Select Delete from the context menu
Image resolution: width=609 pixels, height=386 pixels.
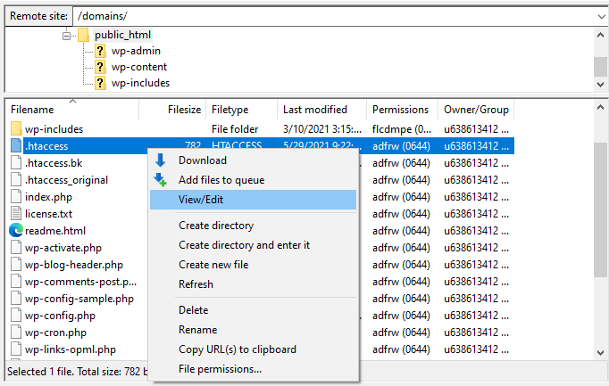[193, 310]
